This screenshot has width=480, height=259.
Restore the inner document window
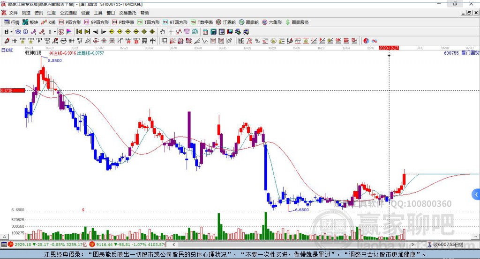(x=469, y=13)
